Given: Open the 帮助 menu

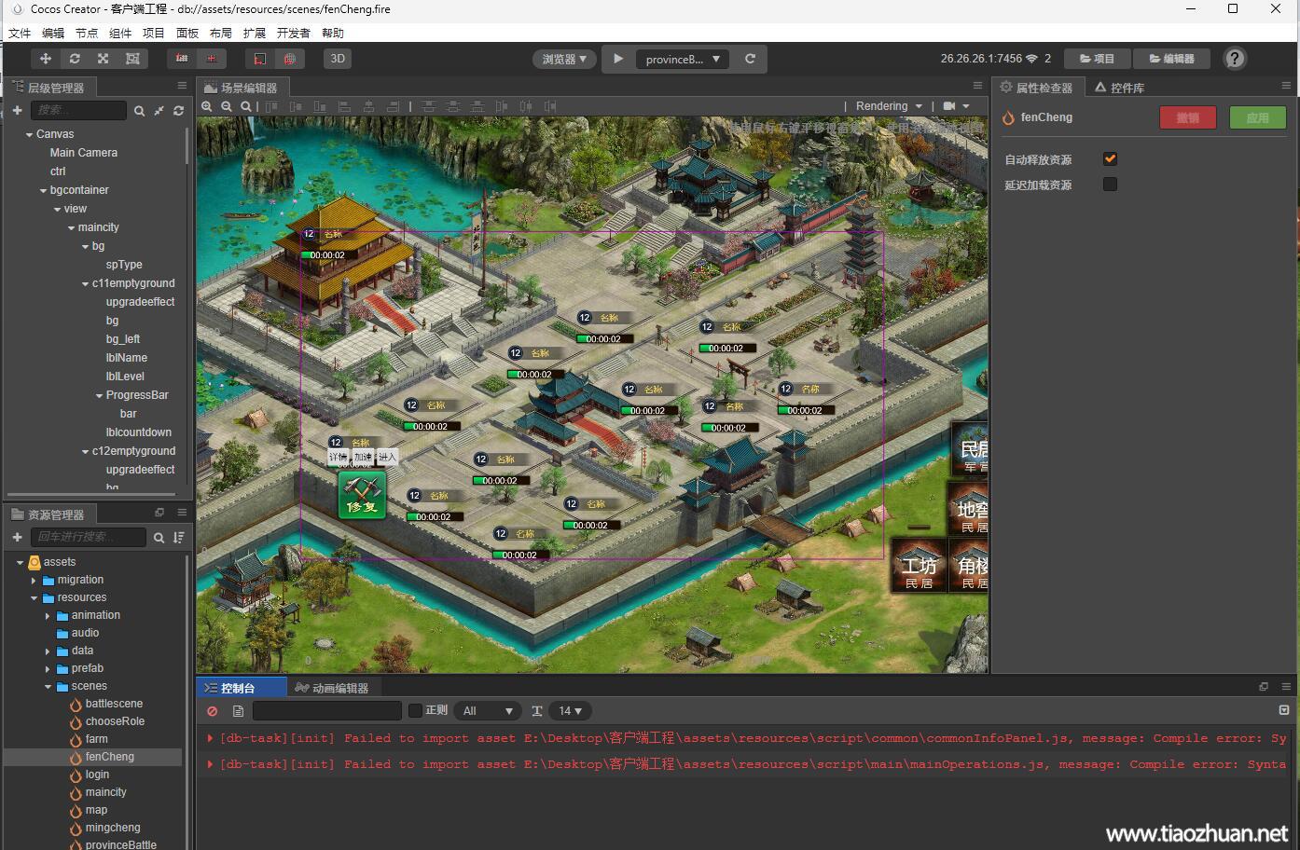Looking at the screenshot, I should (x=333, y=33).
